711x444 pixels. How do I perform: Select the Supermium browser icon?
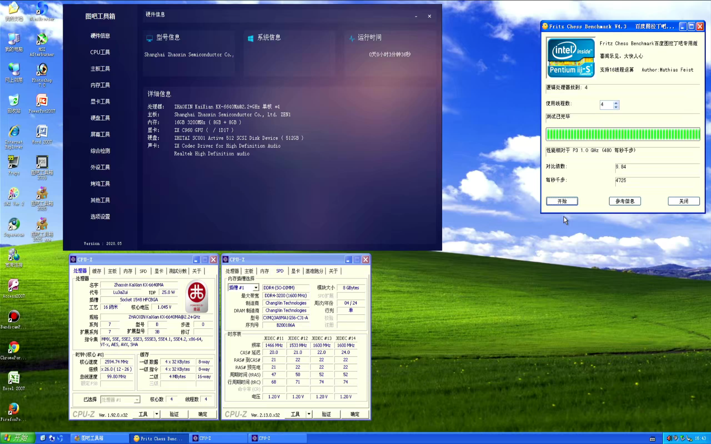[x=14, y=227]
